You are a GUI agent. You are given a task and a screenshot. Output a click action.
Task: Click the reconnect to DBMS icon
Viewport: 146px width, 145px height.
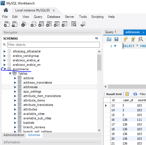(83, 24)
